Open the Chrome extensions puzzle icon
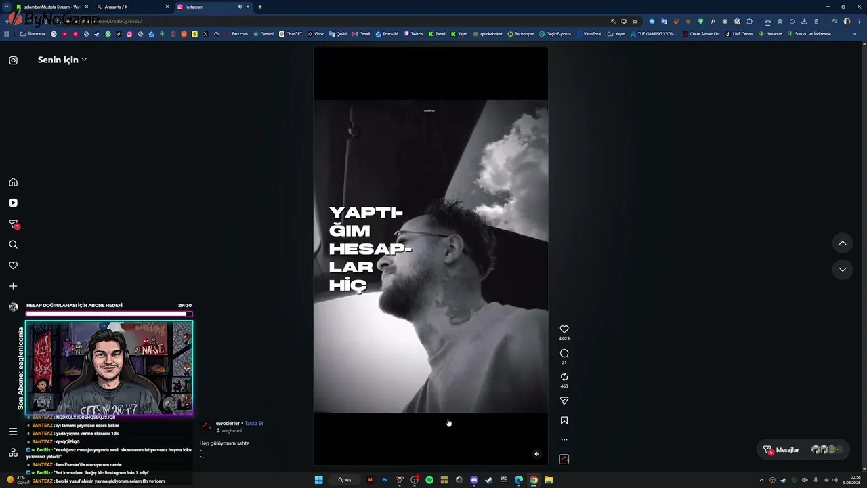 point(750,21)
